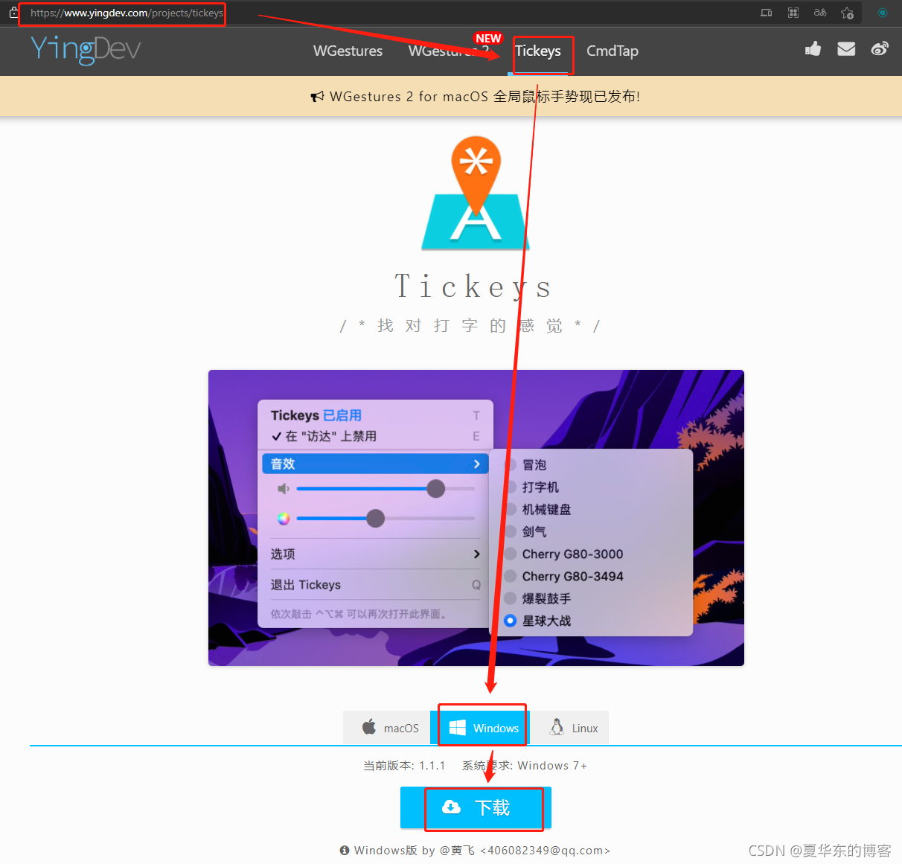Click the color wheel pitch icon

tap(284, 519)
